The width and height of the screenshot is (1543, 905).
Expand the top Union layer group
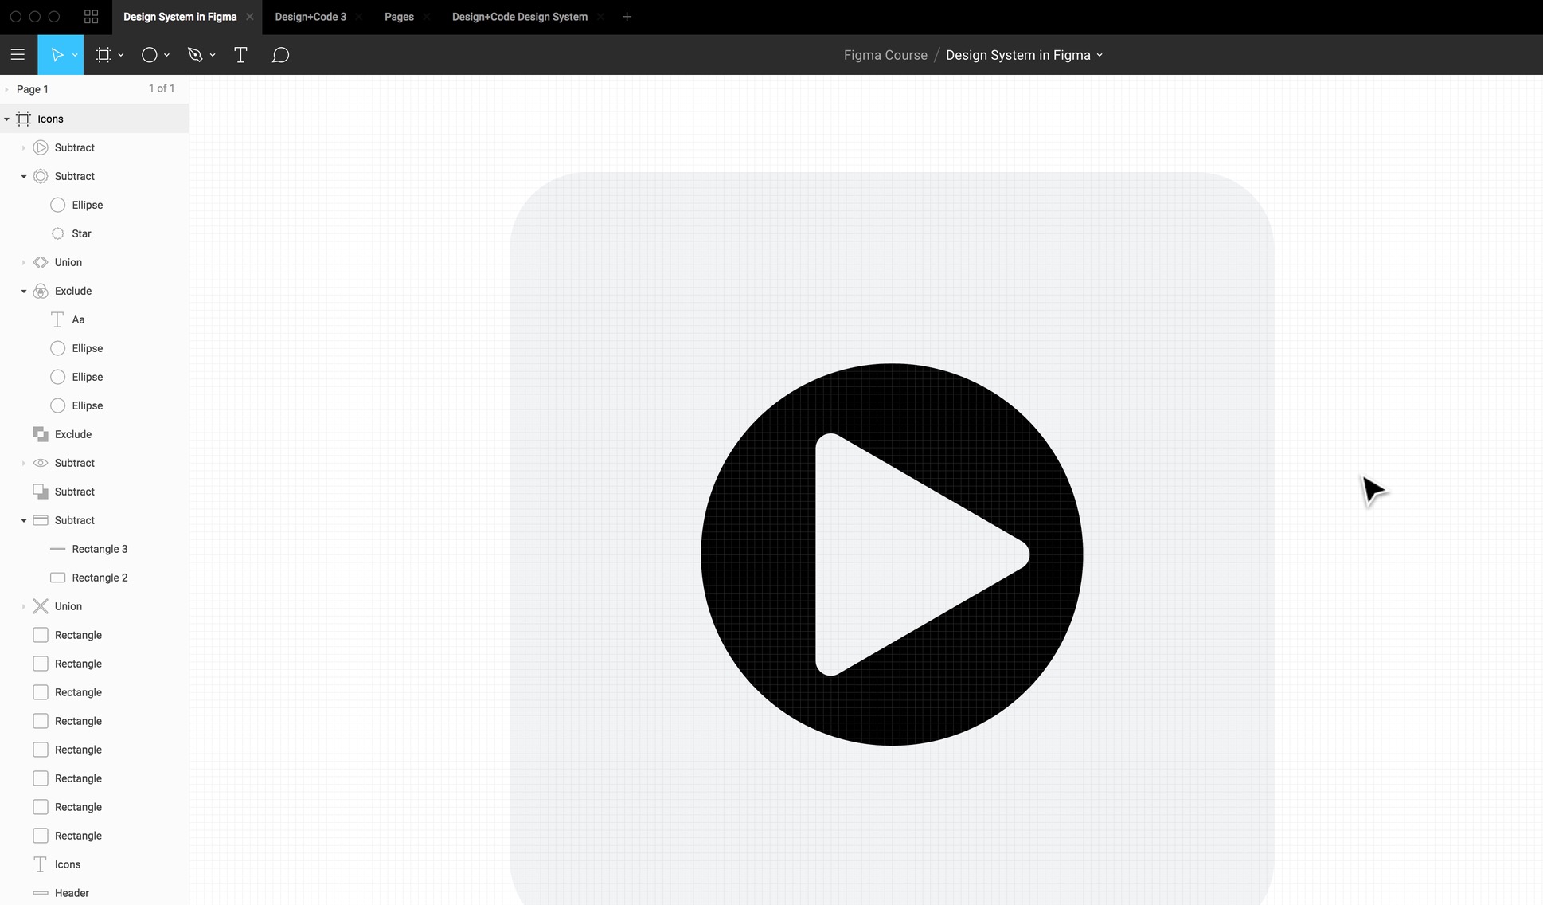[24, 262]
